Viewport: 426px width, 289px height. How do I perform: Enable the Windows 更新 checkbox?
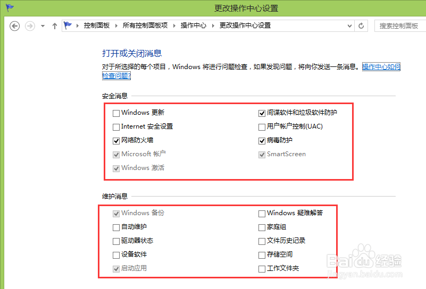(x=116, y=113)
